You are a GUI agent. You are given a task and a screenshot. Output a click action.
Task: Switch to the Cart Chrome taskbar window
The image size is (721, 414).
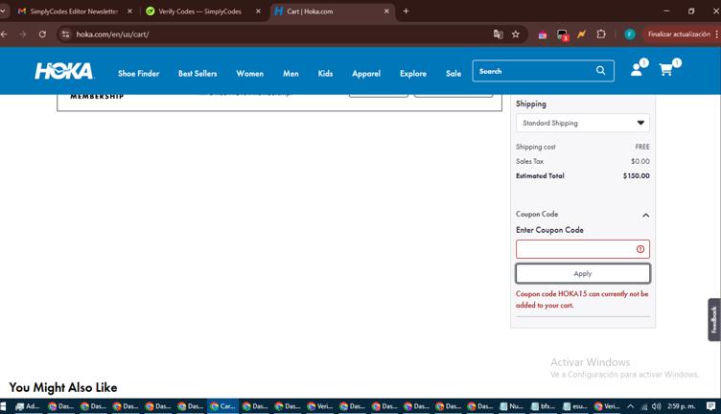pos(223,406)
